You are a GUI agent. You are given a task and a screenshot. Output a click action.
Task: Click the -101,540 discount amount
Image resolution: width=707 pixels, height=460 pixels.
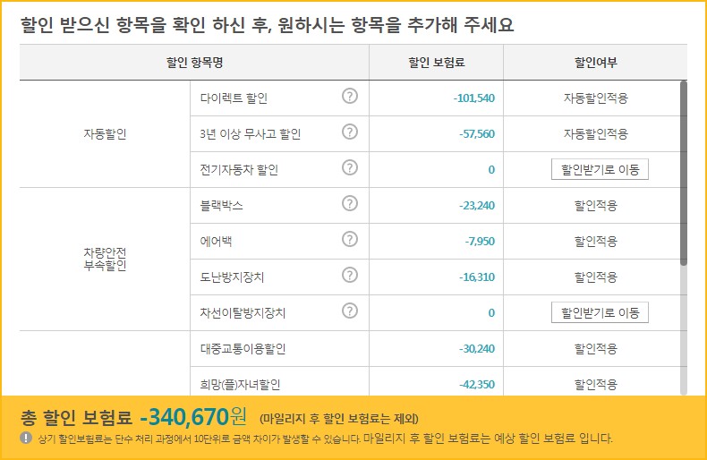[x=474, y=98]
